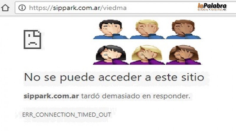Click the laPalabra logo
The width and height of the screenshot is (236, 131).
tap(212, 7)
